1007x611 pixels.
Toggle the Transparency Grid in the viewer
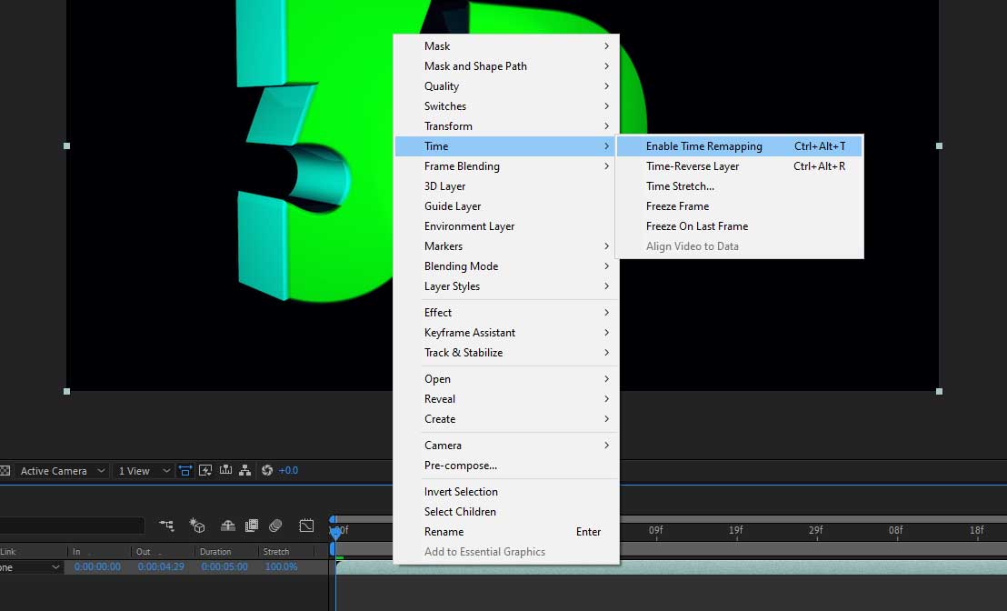[x=5, y=470]
